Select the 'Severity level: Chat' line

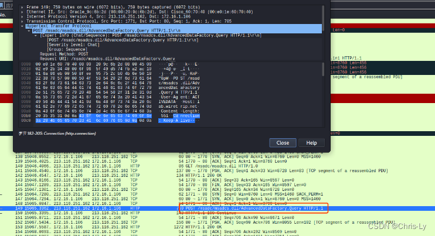[x=73, y=45]
